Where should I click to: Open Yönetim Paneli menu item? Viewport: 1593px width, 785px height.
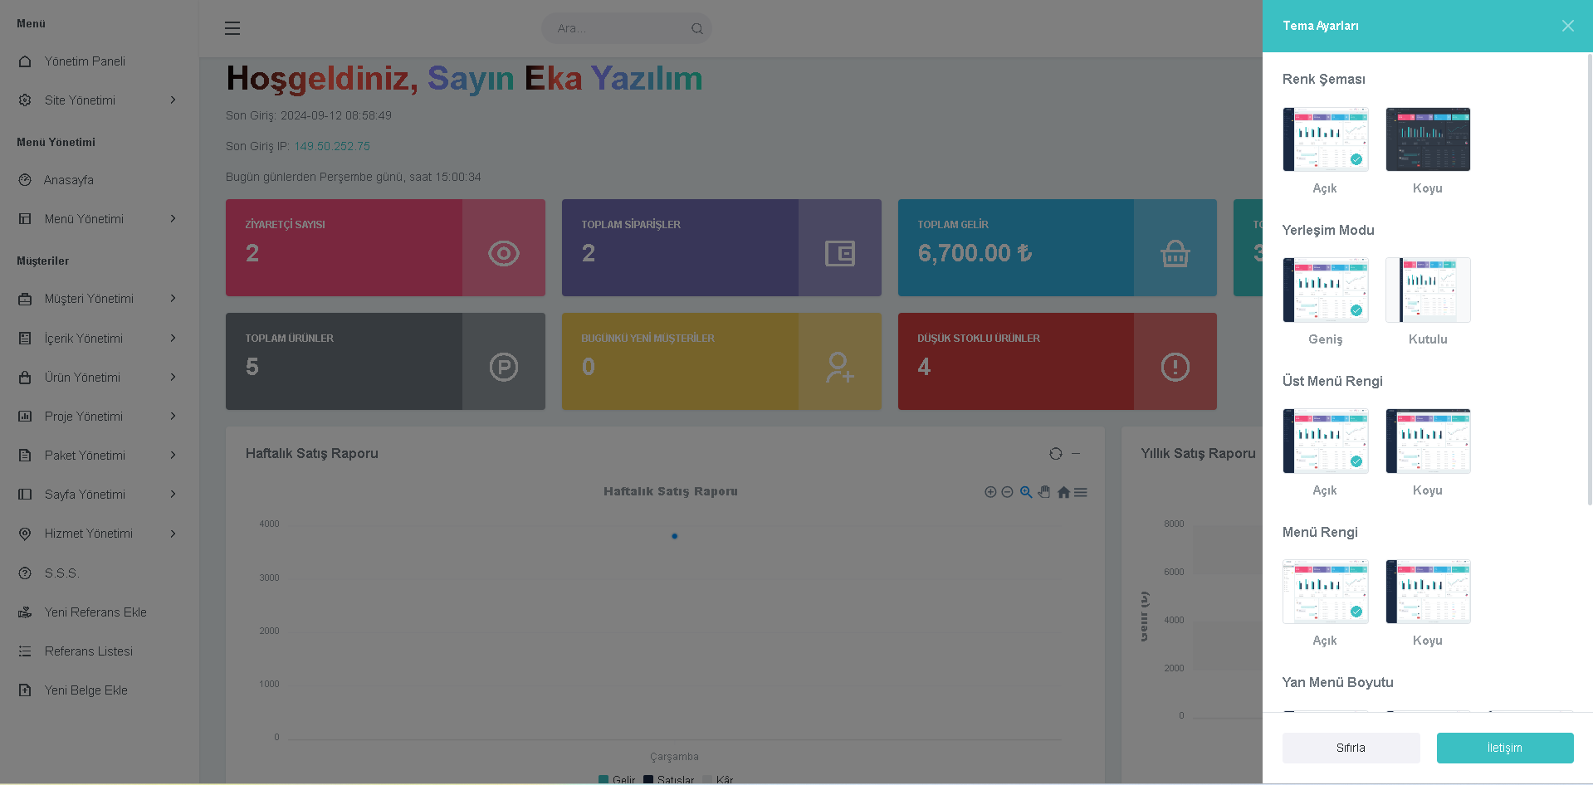coord(100,61)
